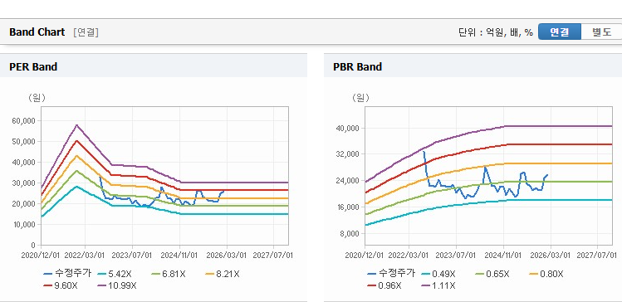Click the (원) unit label above PER chart
Screen dimensions: 622x302
pyautogui.click(x=37, y=98)
